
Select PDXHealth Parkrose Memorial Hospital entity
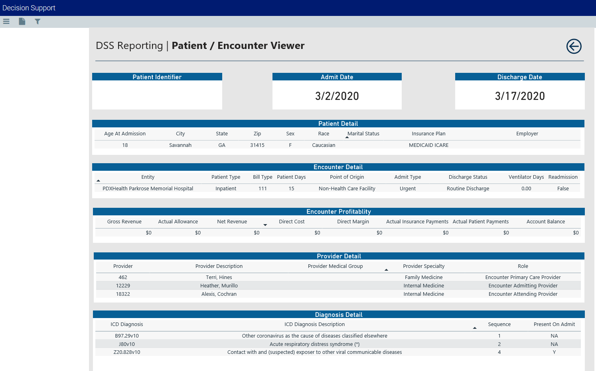click(148, 189)
